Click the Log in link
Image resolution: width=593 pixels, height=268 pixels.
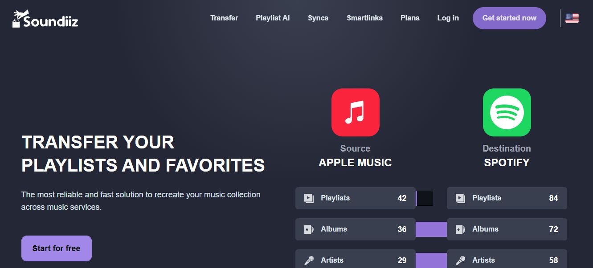pos(448,18)
